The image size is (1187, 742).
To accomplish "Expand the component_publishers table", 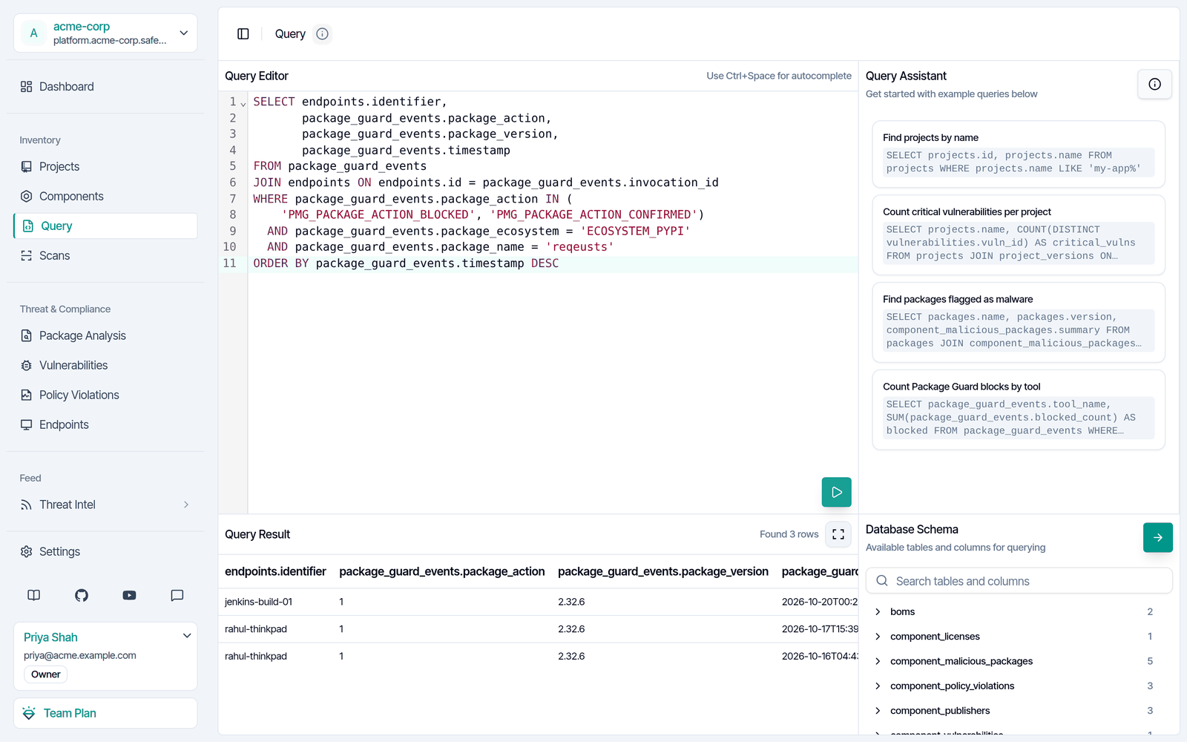I will 878,711.
